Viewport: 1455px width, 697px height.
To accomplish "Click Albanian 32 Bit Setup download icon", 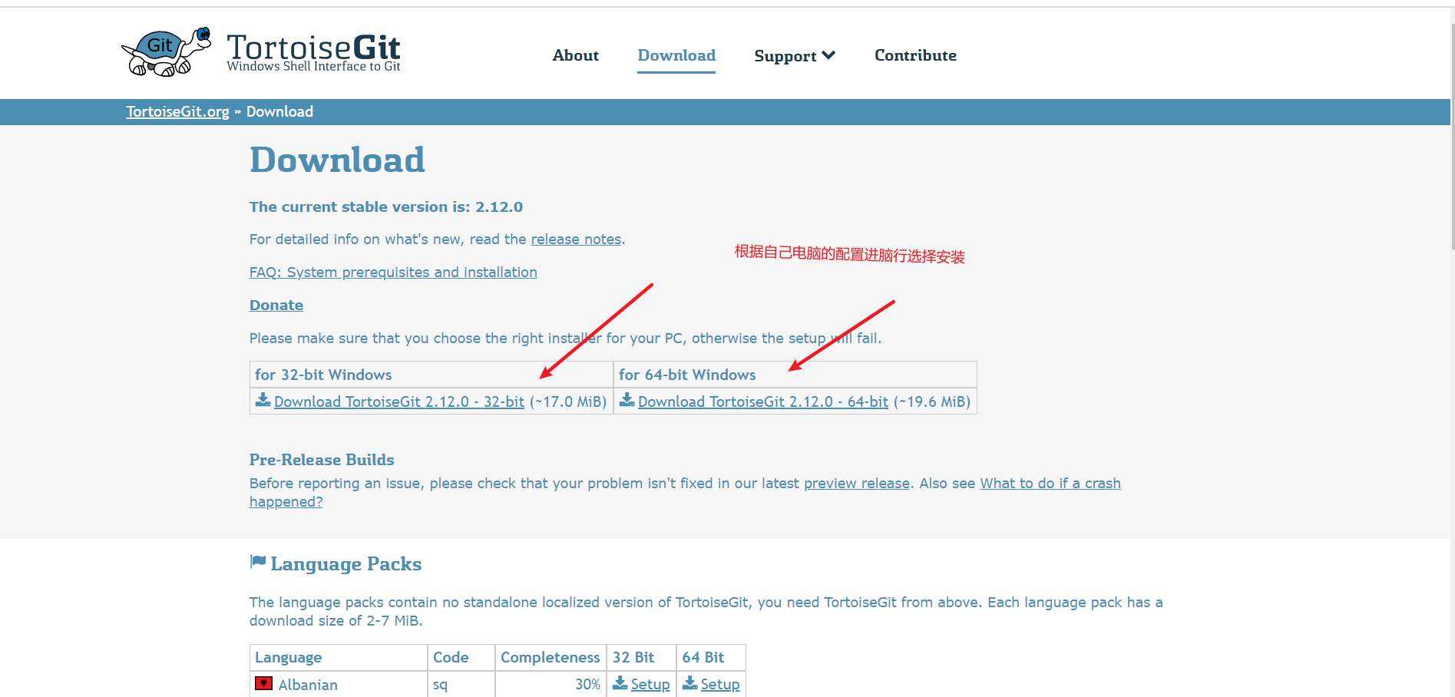I will [x=620, y=683].
